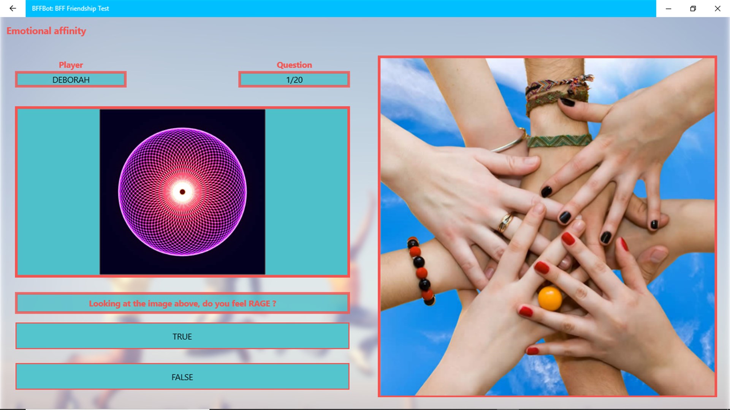Viewport: 730px width, 410px height.
Task: Answer FALSE to the rage question
Action: click(x=182, y=377)
